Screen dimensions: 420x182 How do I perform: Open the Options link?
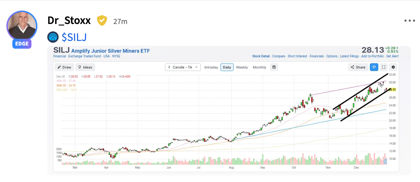[332, 56]
